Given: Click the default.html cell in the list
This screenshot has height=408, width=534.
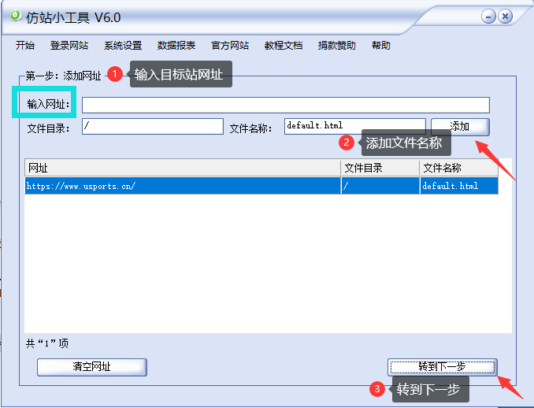Looking at the screenshot, I should coord(459,186).
